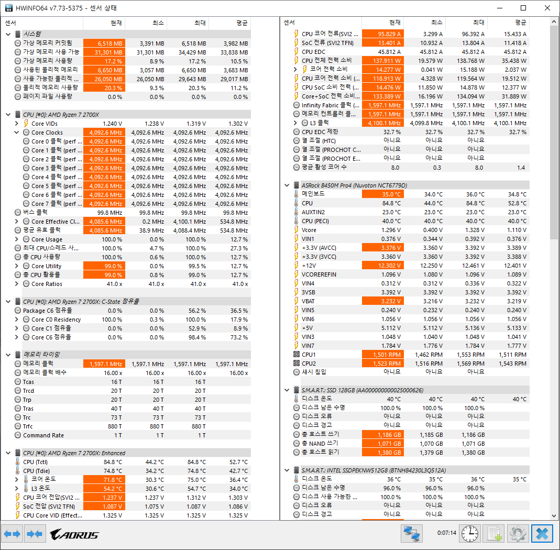This screenshot has height=550, width=560.
Task: Click the 버스 클럭 clock icon
Action: pyautogui.click(x=17, y=213)
